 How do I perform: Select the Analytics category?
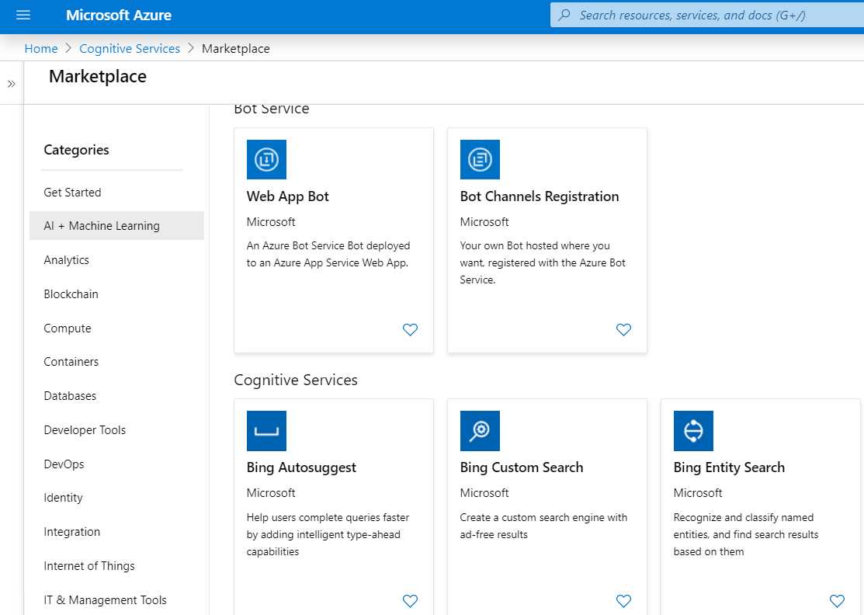66,259
